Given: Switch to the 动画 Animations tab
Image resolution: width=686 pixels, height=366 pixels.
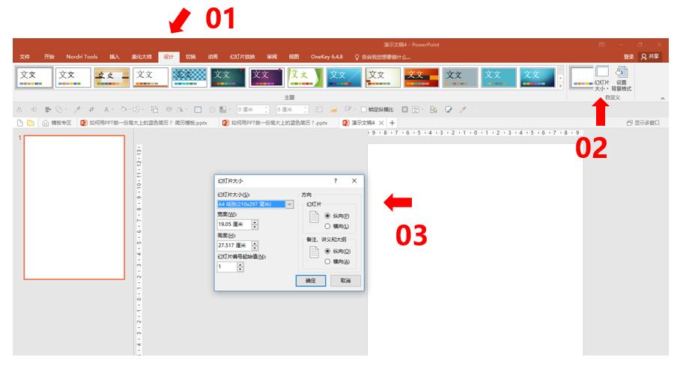Looking at the screenshot, I should point(213,57).
